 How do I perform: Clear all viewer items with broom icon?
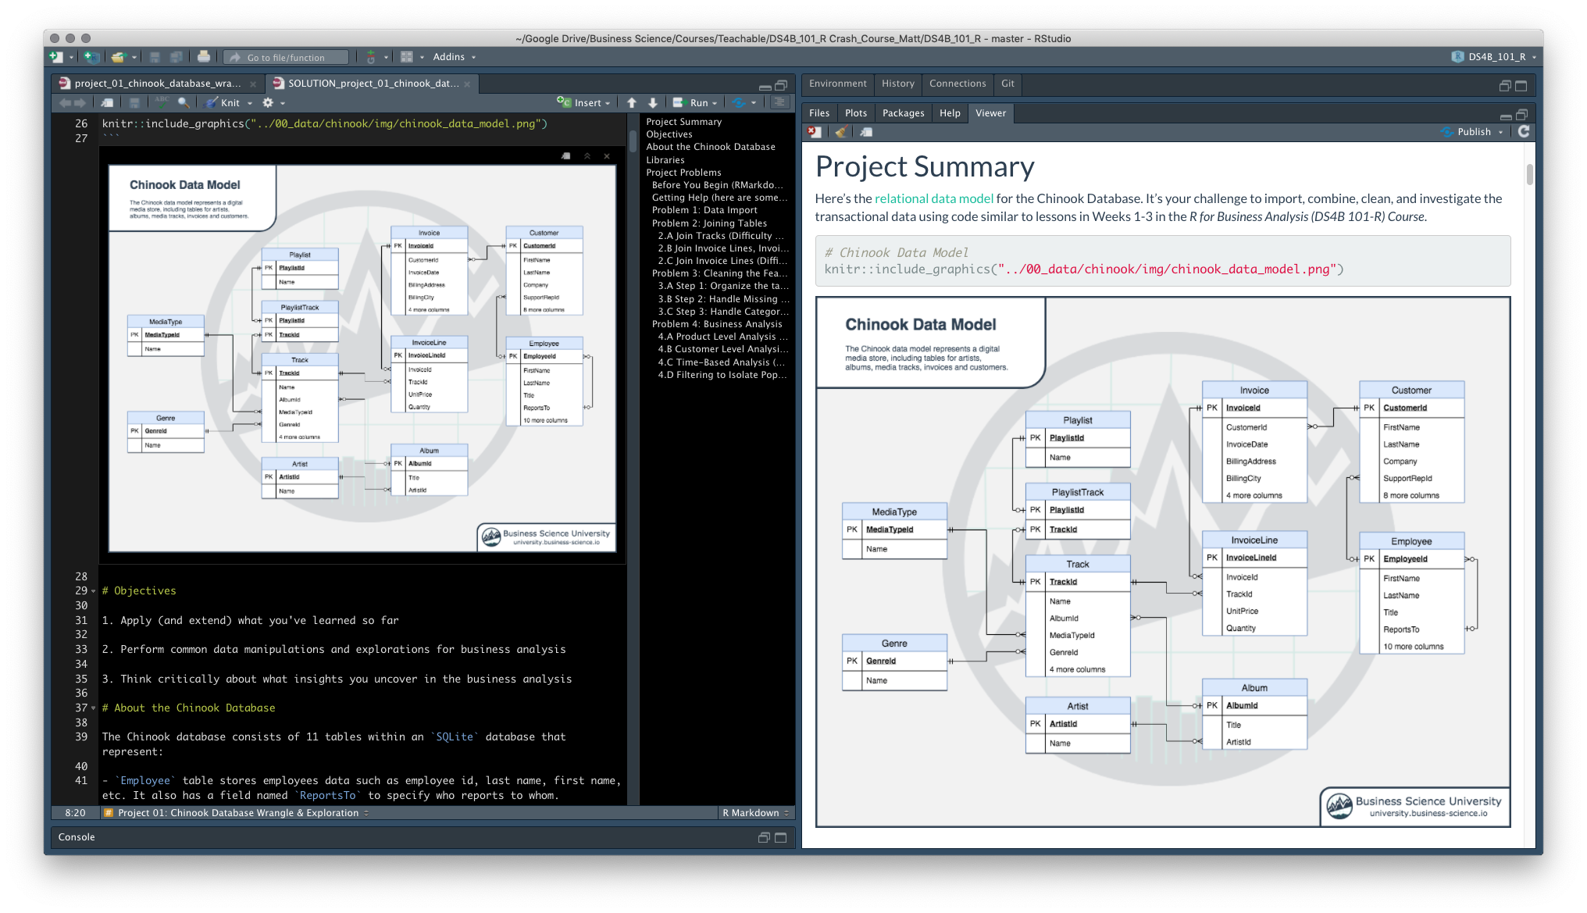(841, 132)
